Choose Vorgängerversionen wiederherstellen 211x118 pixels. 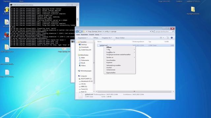(118, 55)
